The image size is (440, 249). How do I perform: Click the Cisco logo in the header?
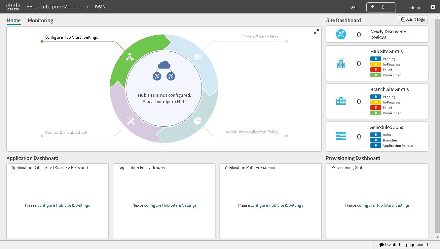tap(13, 6)
